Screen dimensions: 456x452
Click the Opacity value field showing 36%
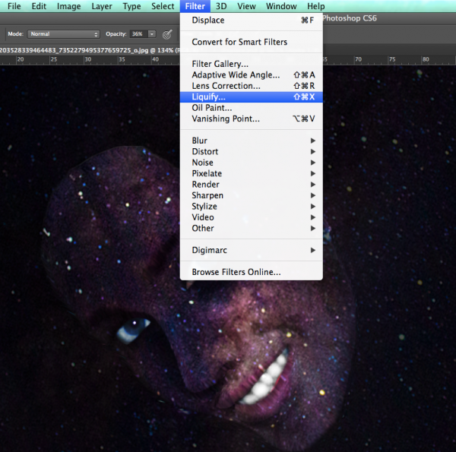point(137,34)
